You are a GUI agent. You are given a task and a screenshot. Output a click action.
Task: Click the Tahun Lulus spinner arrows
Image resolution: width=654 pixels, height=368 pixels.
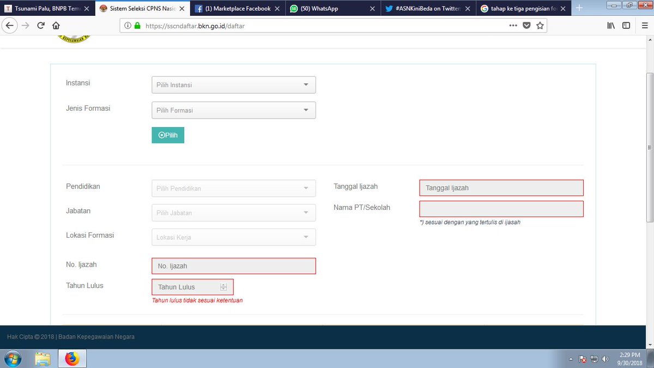[223, 287]
